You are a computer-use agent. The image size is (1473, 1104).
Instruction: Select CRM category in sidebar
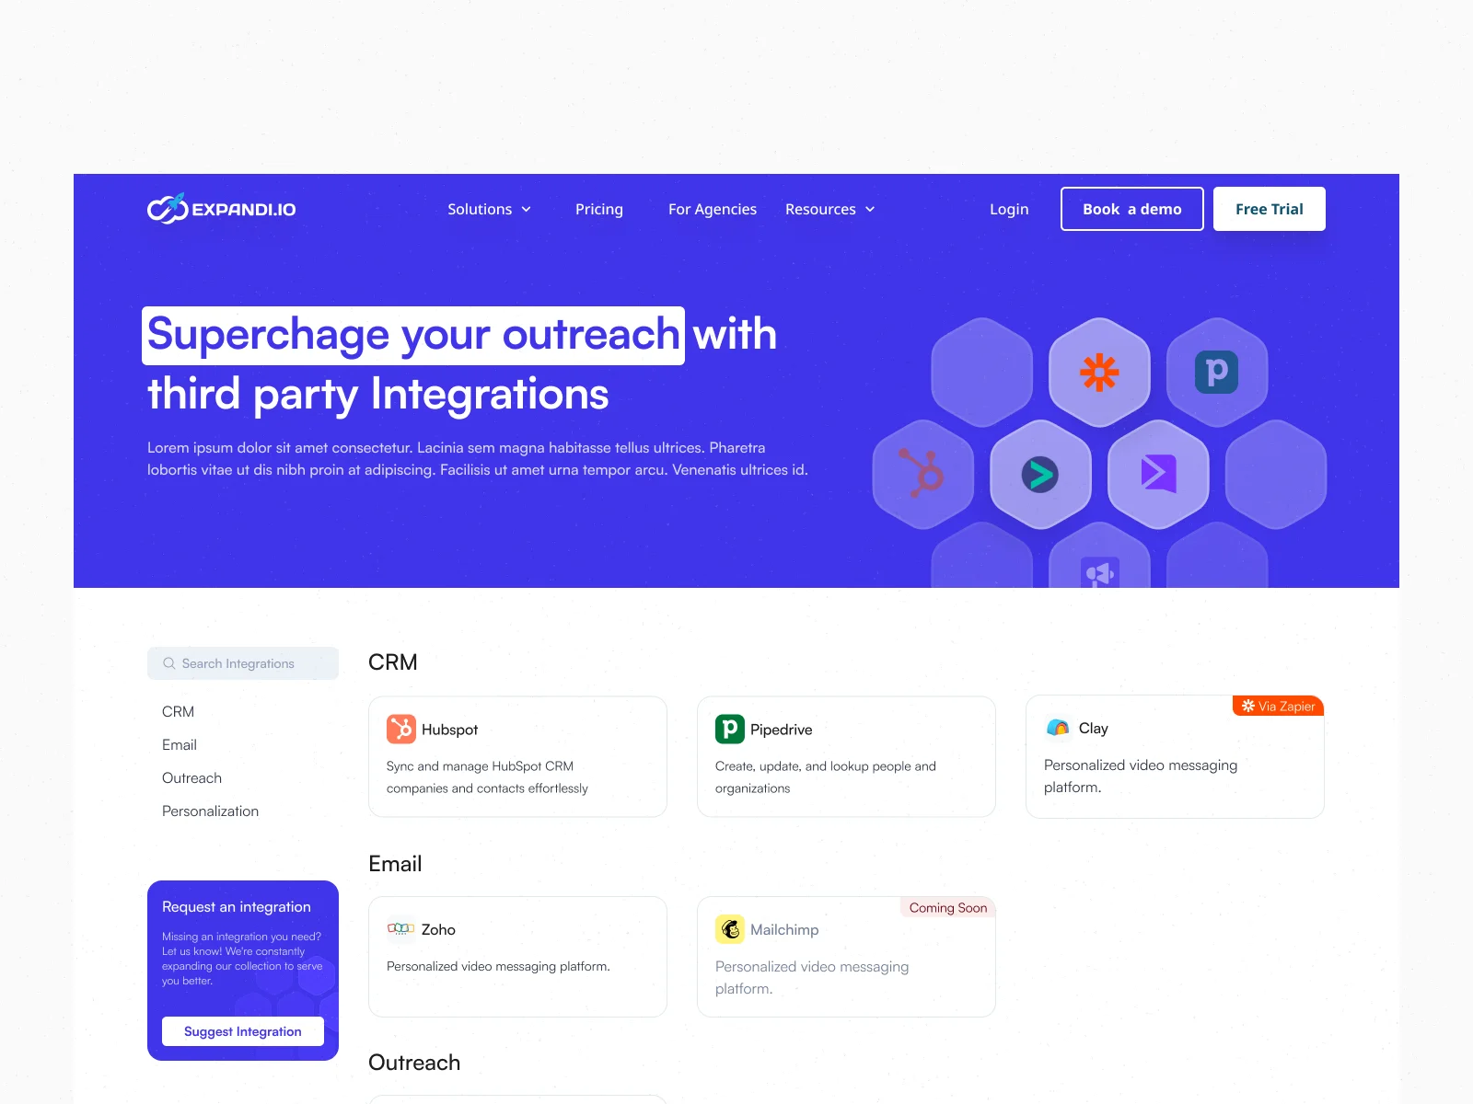179,711
